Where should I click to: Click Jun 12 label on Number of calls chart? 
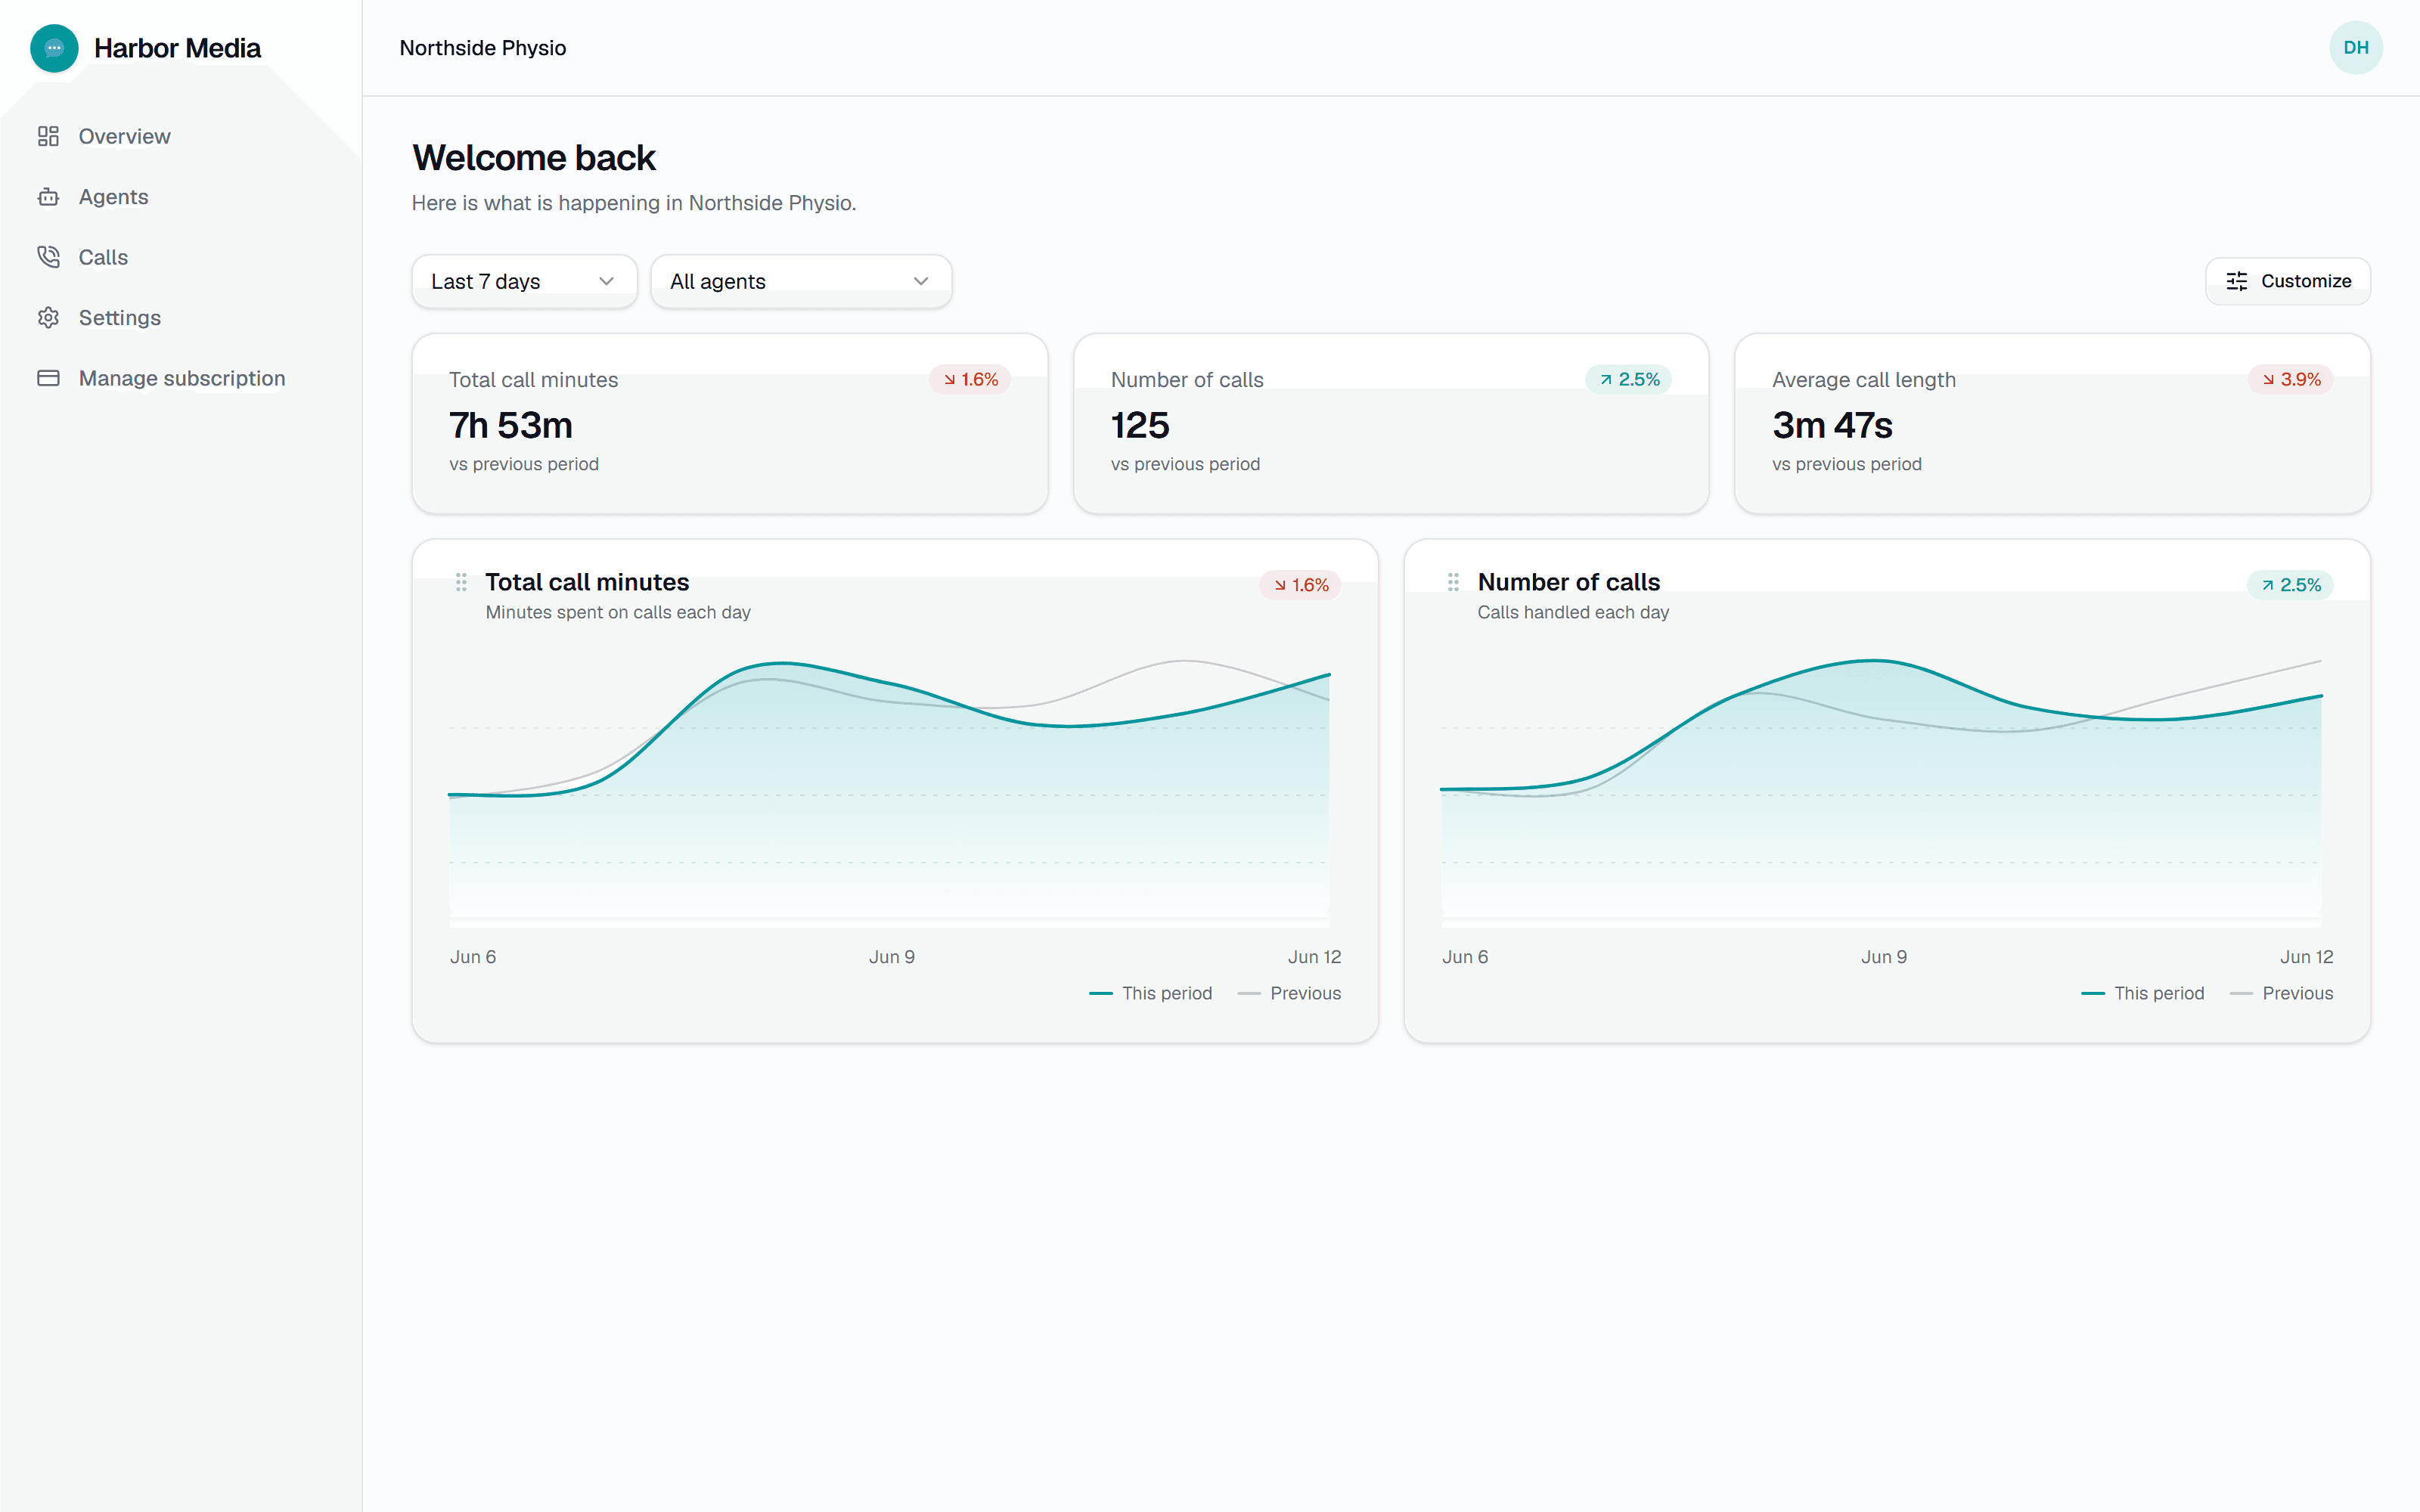[x=2306, y=957]
